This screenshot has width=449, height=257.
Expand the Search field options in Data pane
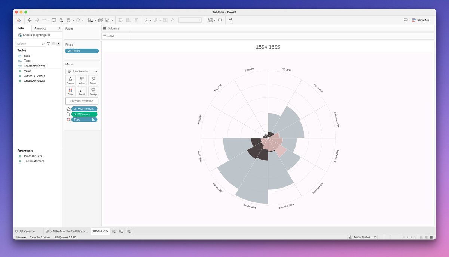(x=58, y=43)
